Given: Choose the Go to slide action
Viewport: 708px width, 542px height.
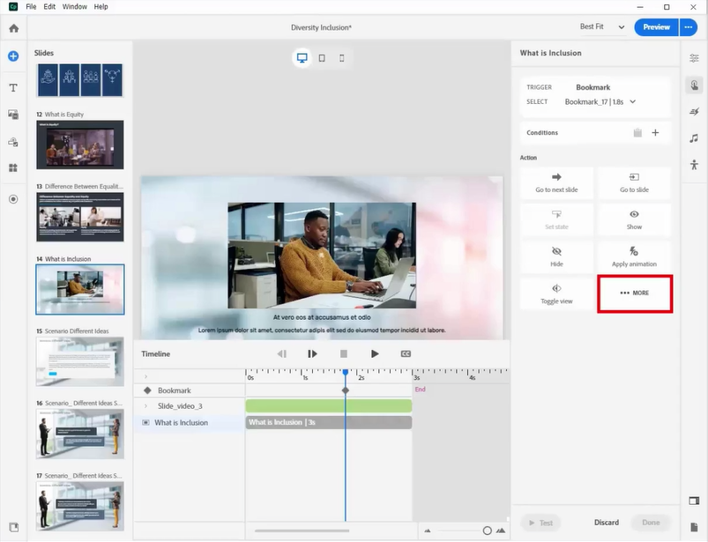Looking at the screenshot, I should pyautogui.click(x=634, y=183).
